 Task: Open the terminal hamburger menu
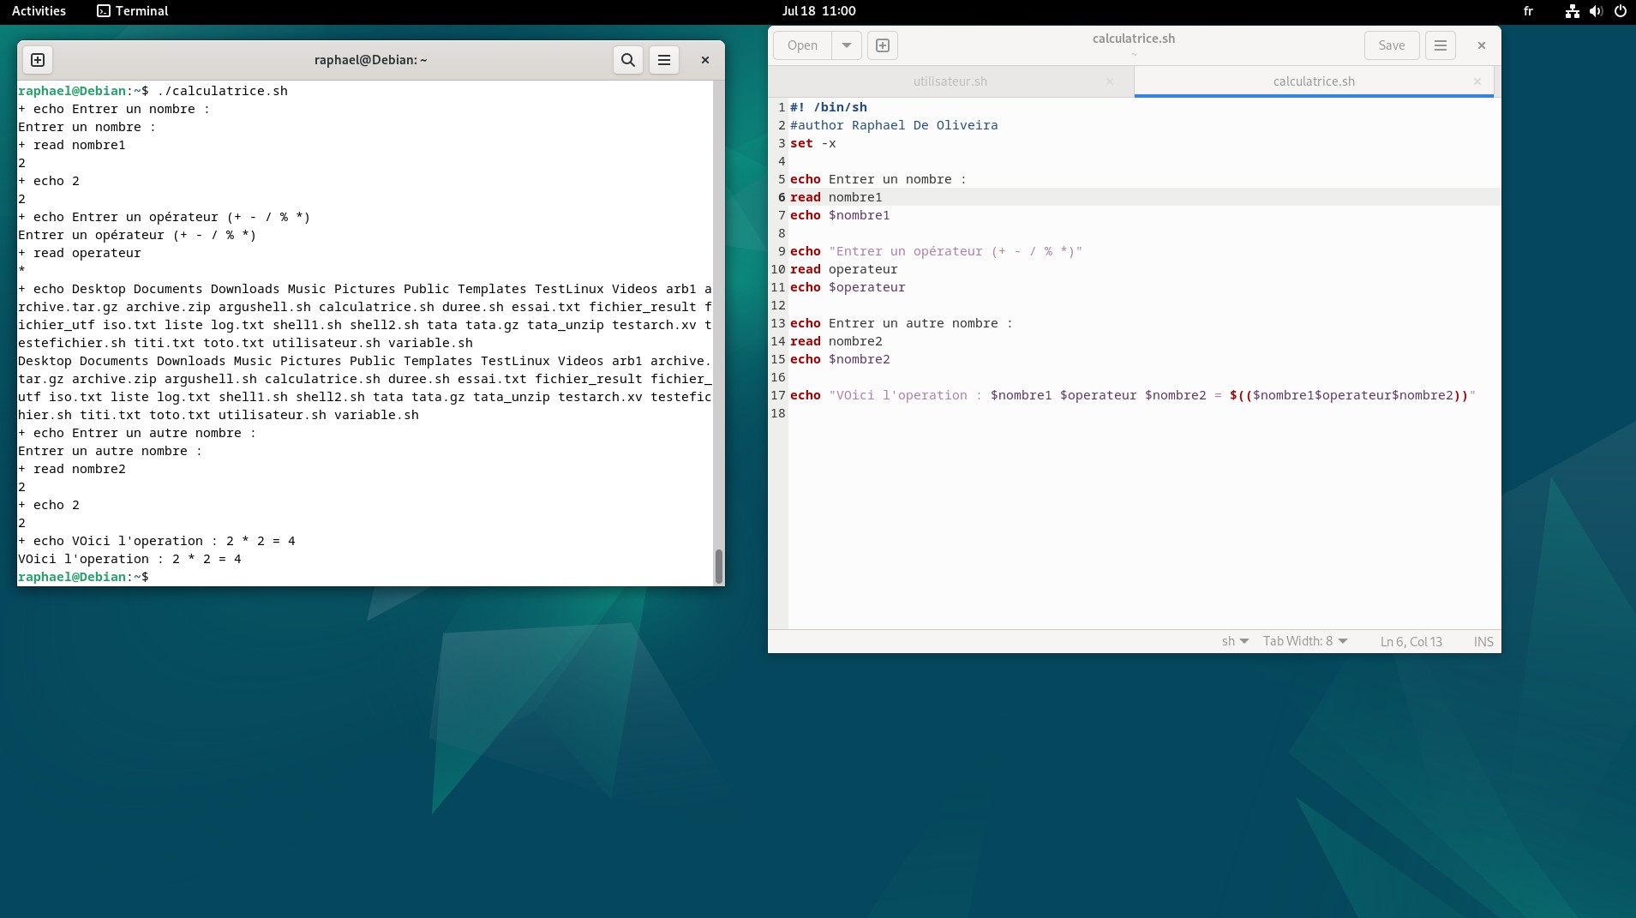tap(664, 60)
